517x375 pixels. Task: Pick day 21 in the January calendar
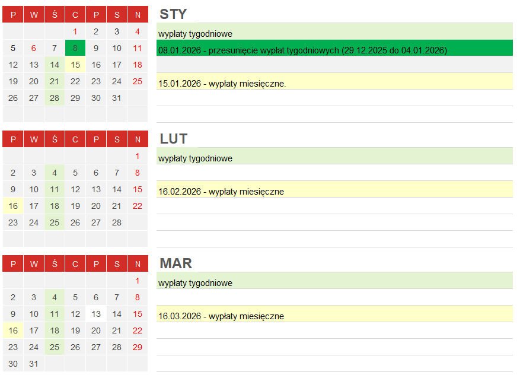pyautogui.click(x=55, y=81)
